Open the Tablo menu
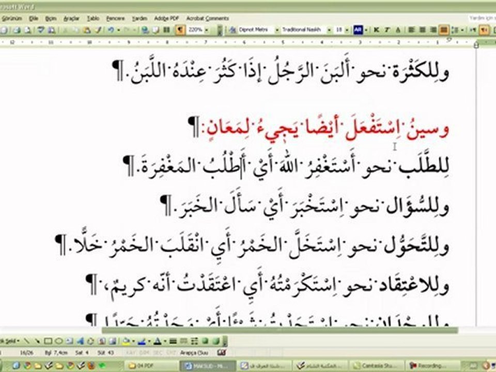This screenshot has width=496, height=372. (93, 19)
